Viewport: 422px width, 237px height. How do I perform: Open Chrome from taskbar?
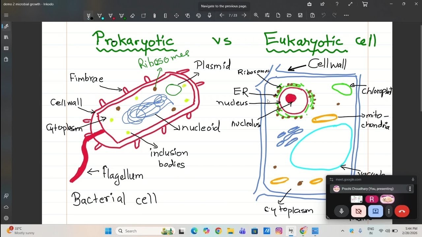(x=218, y=231)
